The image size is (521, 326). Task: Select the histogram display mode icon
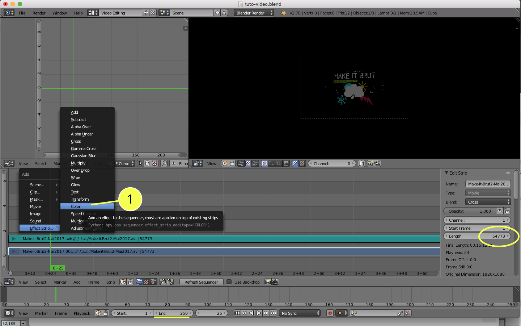tap(286, 163)
